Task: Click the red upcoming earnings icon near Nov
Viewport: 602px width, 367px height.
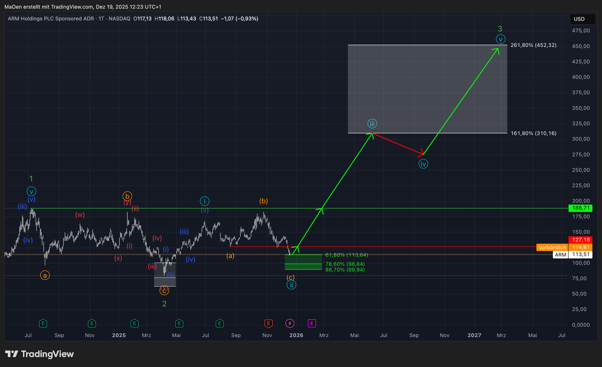Action: tap(268, 323)
